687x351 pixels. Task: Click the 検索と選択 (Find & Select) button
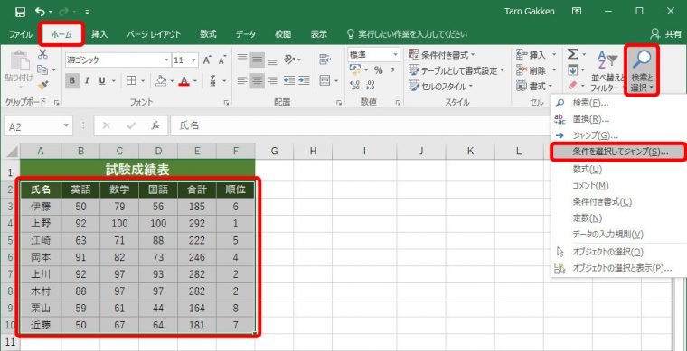pos(642,70)
